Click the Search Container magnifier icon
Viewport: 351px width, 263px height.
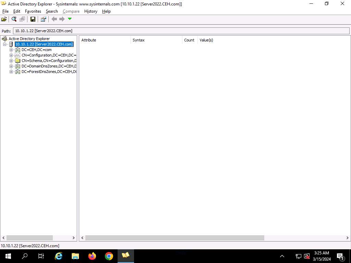(x=14, y=19)
